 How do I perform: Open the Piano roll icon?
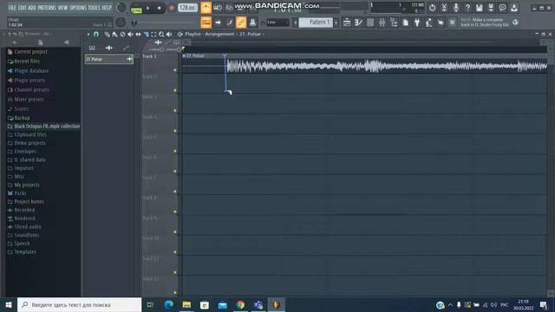pyautogui.click(x=358, y=23)
